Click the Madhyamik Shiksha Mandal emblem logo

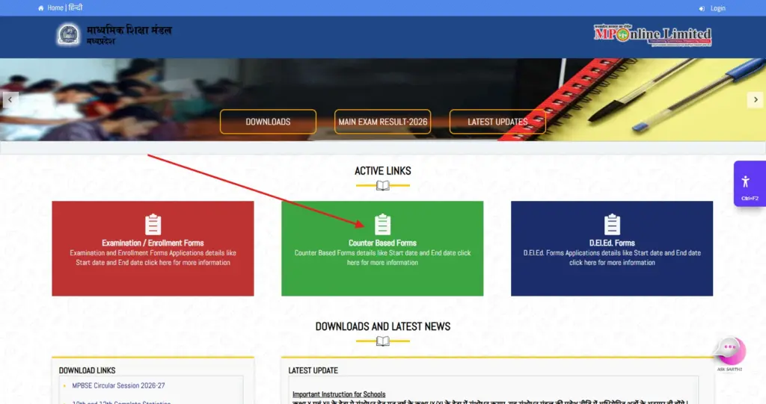coord(68,35)
